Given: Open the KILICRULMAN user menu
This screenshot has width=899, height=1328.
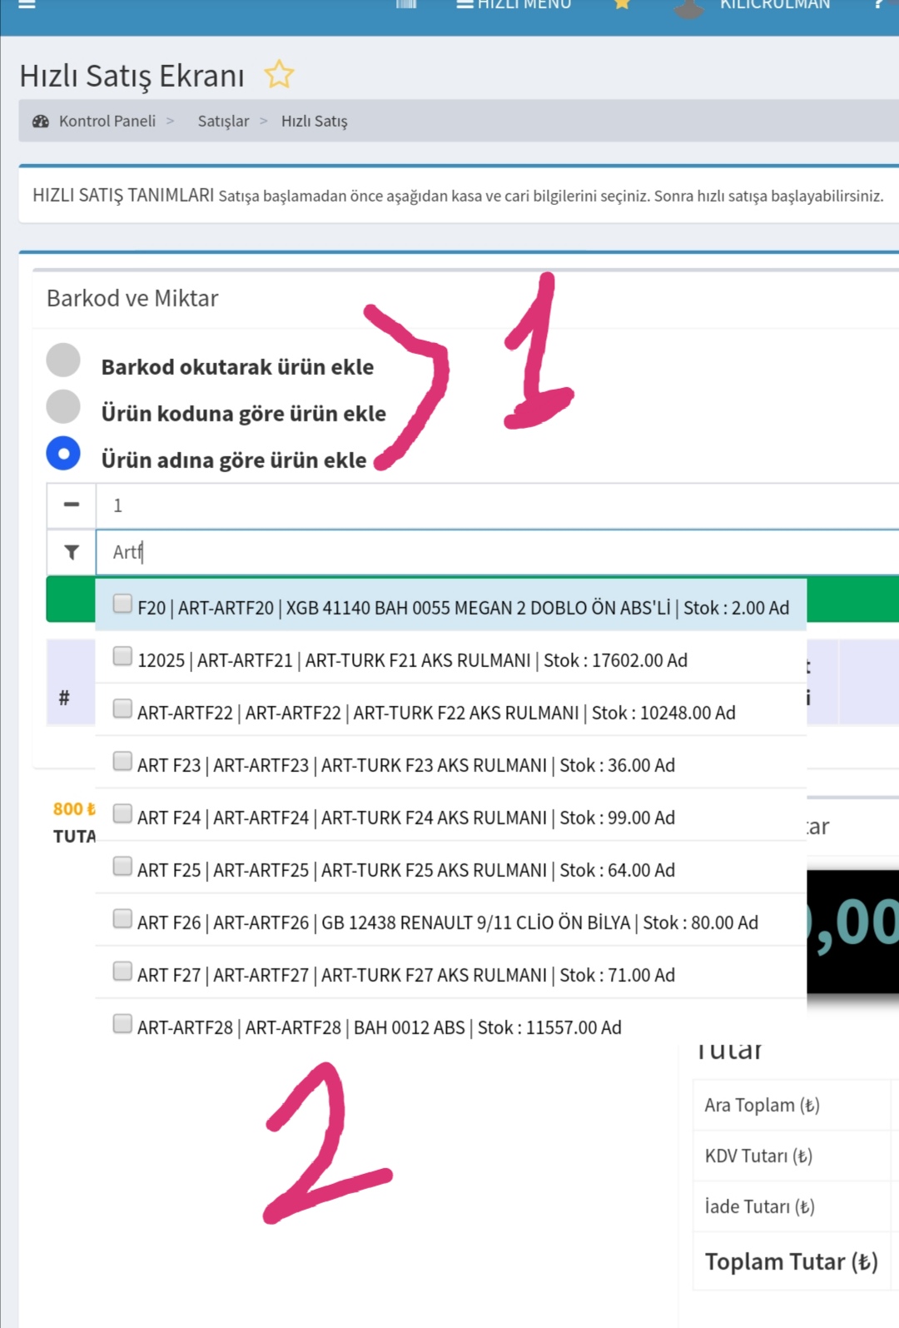Looking at the screenshot, I should (x=774, y=5).
